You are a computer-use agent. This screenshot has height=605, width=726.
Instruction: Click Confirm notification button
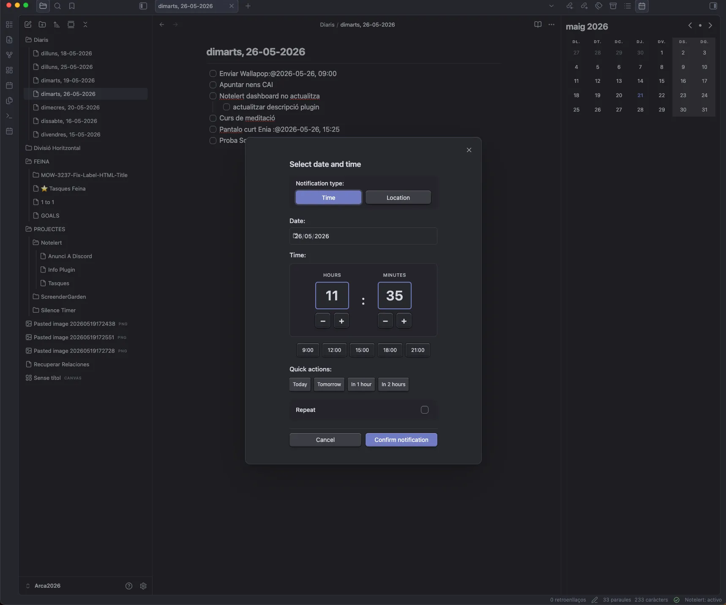[x=401, y=440]
